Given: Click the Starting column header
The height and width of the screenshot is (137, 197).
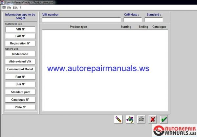Looking at the screenshot, I should point(126,27).
